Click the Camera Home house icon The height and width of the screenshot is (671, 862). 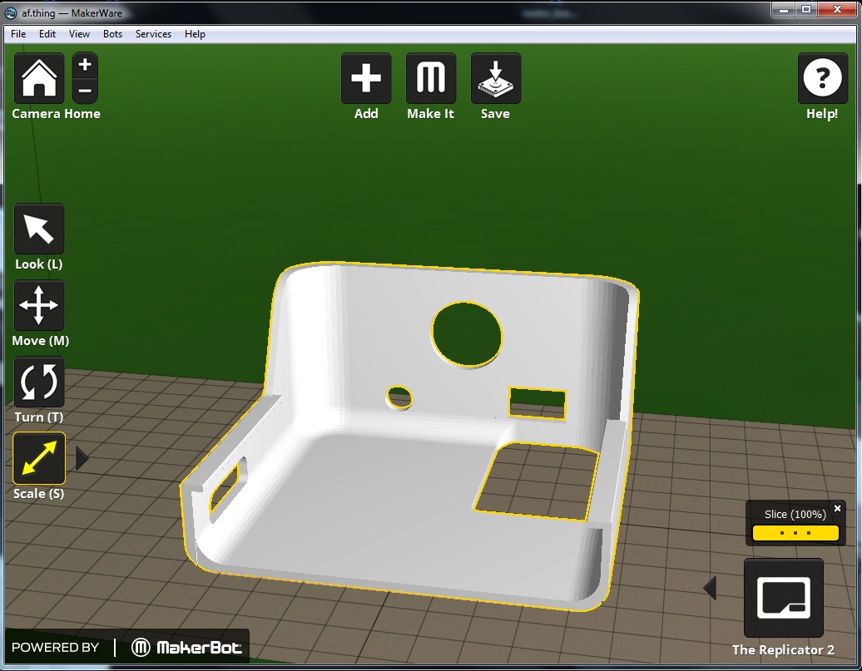[39, 78]
